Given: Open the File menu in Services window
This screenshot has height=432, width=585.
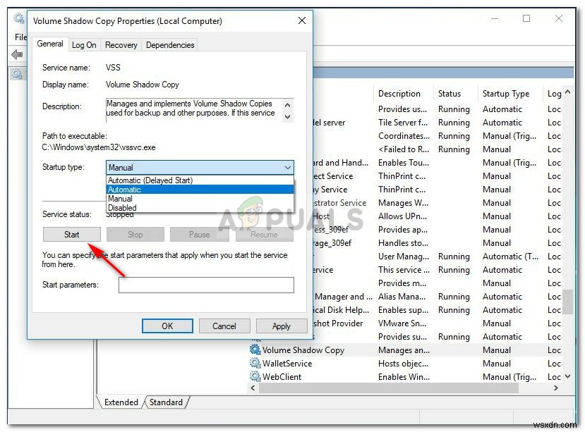Looking at the screenshot, I should coord(20,37).
